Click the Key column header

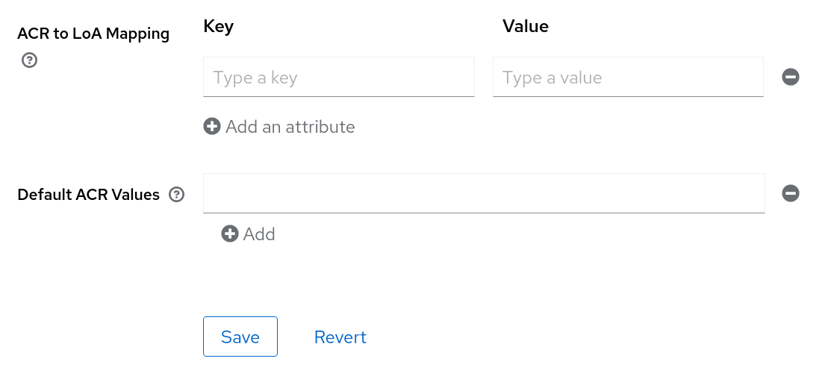218,27
